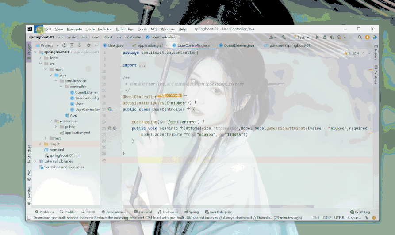The height and width of the screenshot is (235, 395).
Task: Click the tool windows quick access icon in status bar
Action: click(29, 218)
